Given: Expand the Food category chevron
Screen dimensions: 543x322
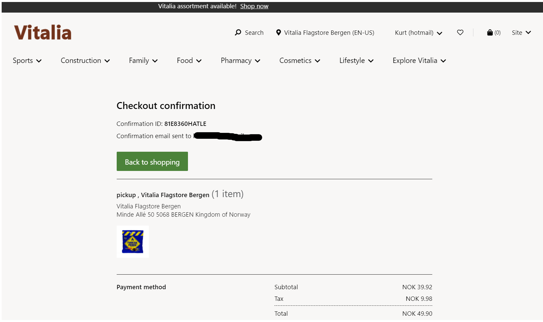Looking at the screenshot, I should [x=199, y=61].
